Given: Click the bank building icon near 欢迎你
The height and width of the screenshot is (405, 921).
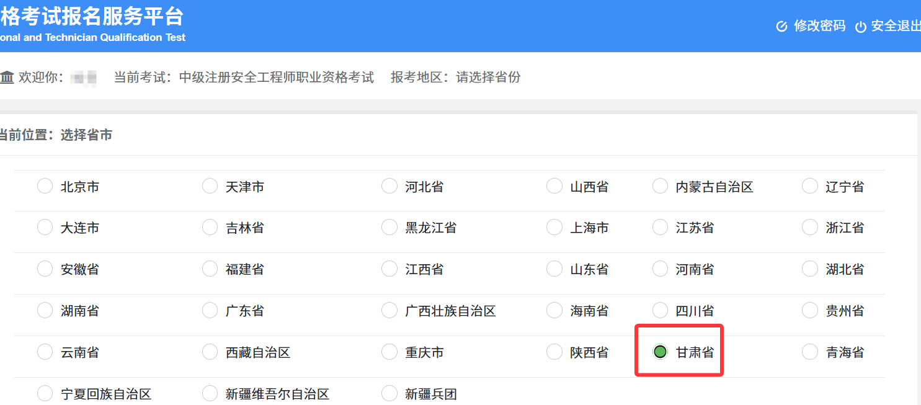Looking at the screenshot, I should pos(7,76).
